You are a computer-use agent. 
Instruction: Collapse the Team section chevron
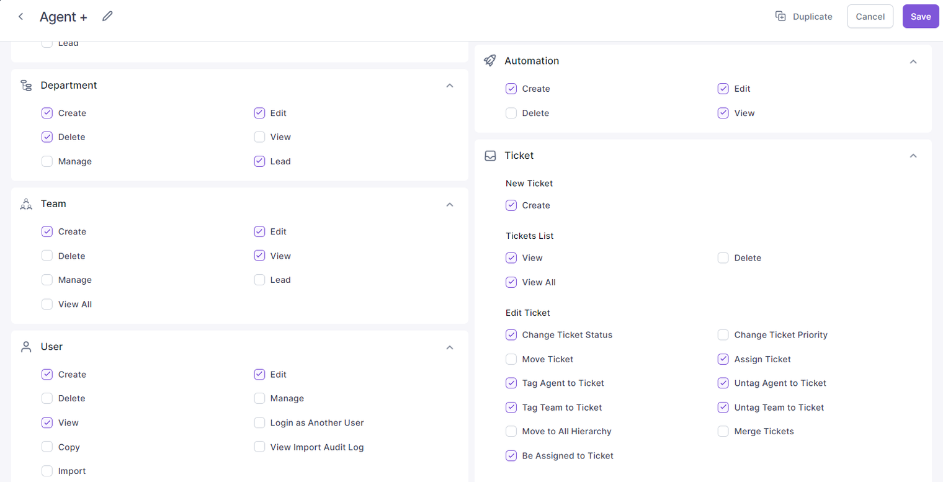click(x=450, y=205)
